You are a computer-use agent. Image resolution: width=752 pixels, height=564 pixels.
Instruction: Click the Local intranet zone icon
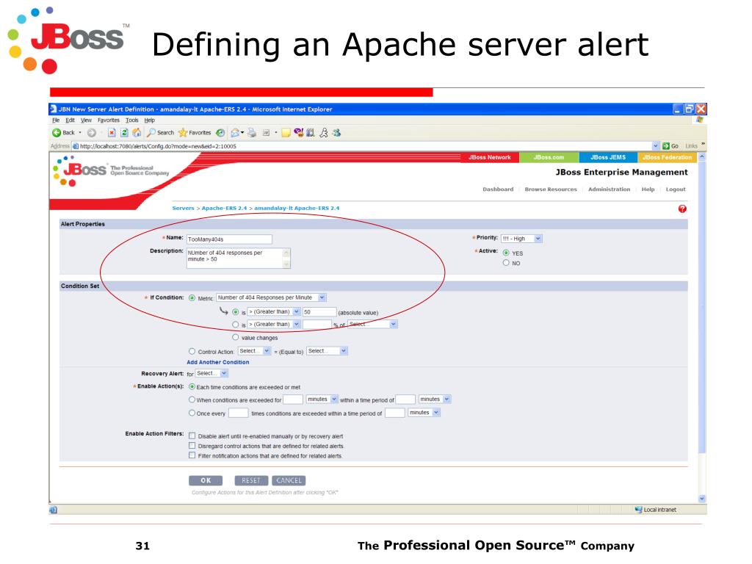pos(638,510)
